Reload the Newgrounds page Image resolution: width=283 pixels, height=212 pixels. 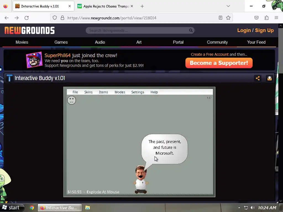27,18
